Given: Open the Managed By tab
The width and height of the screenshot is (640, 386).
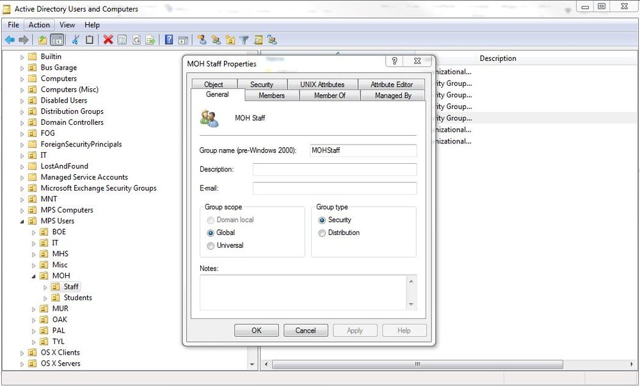Looking at the screenshot, I should (393, 95).
